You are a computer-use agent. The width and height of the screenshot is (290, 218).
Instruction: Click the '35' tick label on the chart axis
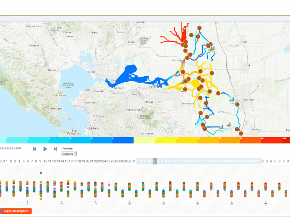[x=232, y=203]
